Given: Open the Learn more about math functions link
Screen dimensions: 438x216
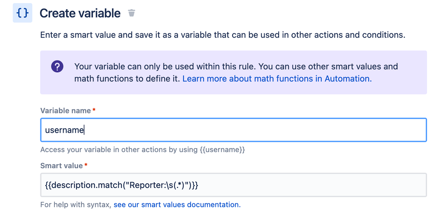Looking at the screenshot, I should click(x=276, y=79).
